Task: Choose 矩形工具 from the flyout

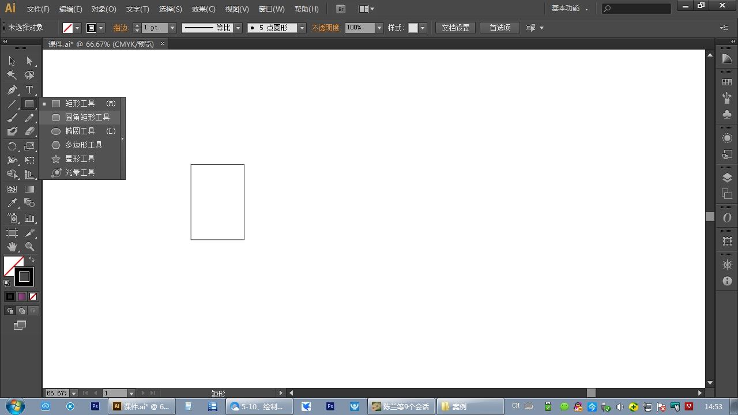Action: (80, 104)
